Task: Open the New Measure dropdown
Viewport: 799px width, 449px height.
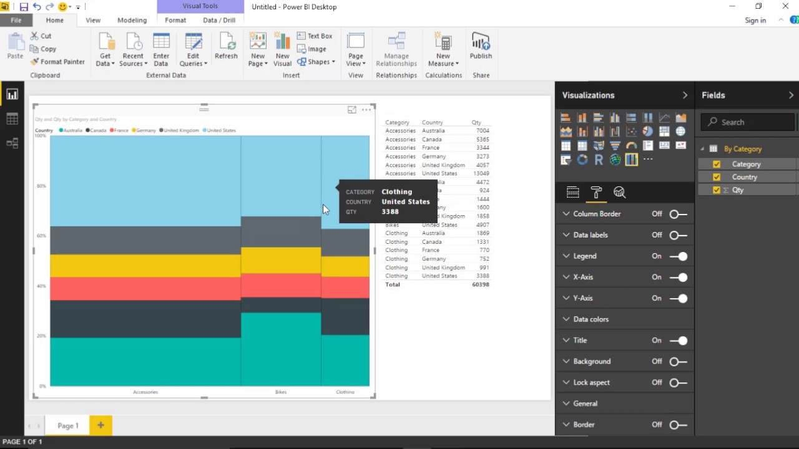Action: point(443,50)
